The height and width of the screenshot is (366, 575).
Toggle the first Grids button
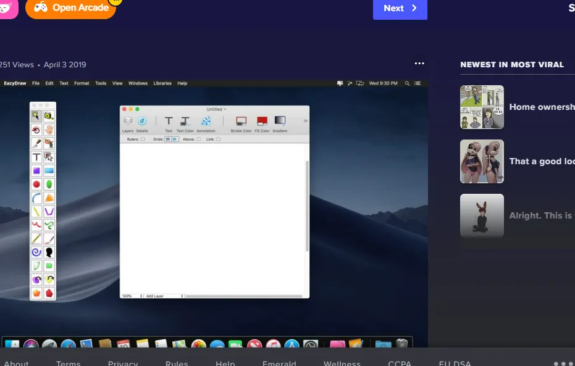click(x=167, y=139)
